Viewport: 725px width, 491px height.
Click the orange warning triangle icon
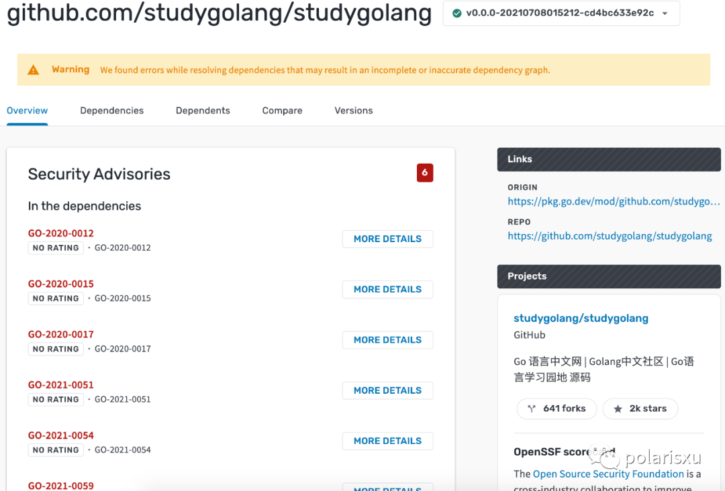[x=34, y=70]
